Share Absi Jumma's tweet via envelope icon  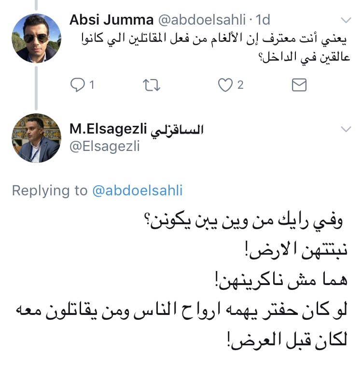pos(299,85)
